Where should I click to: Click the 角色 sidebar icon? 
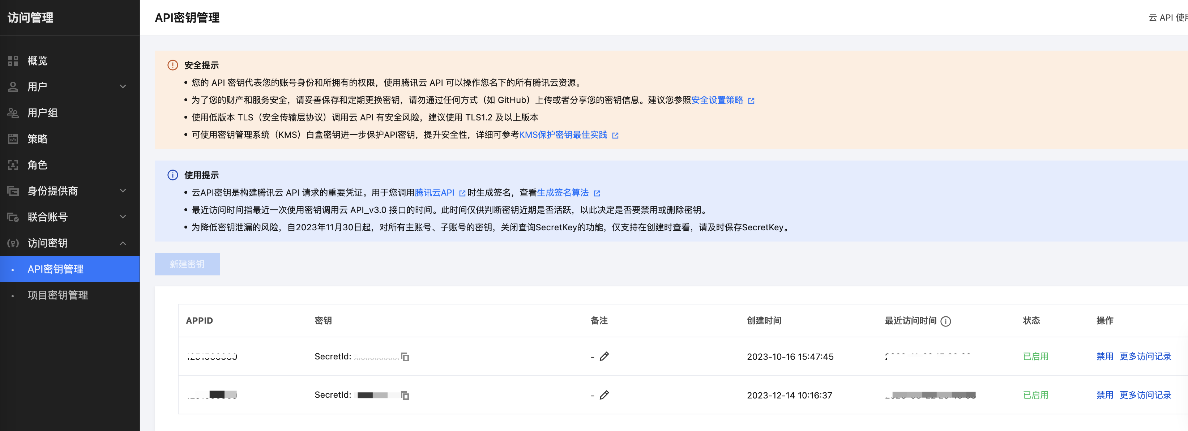click(13, 165)
